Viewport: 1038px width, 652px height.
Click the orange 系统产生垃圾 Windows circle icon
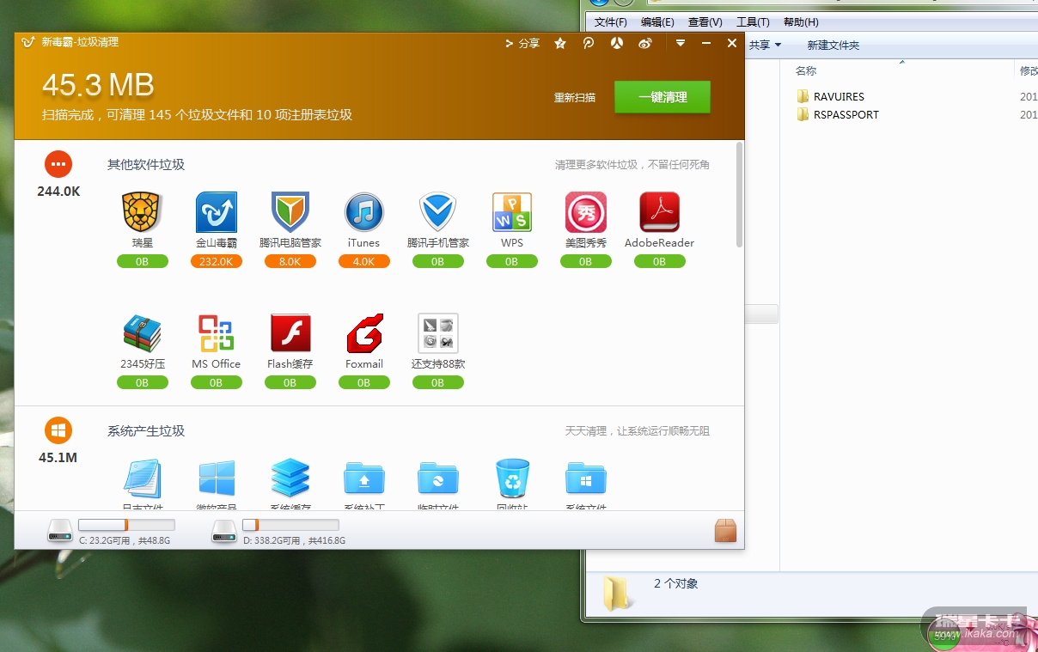[58, 430]
